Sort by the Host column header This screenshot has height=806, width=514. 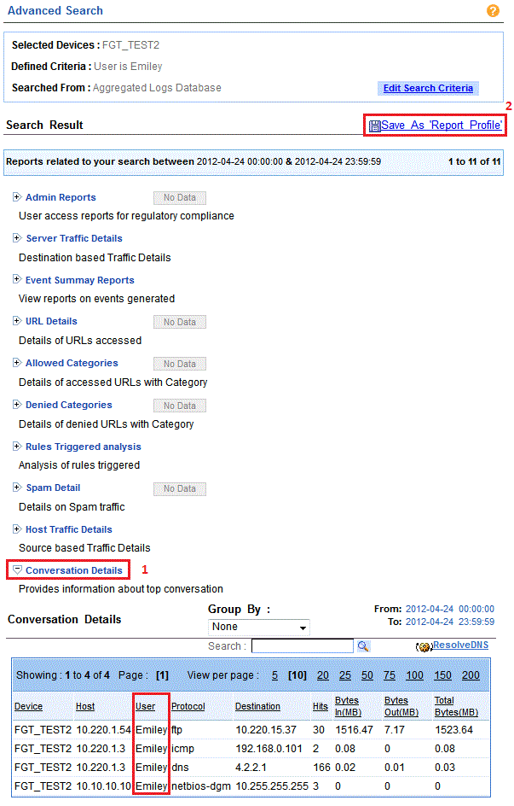[85, 707]
